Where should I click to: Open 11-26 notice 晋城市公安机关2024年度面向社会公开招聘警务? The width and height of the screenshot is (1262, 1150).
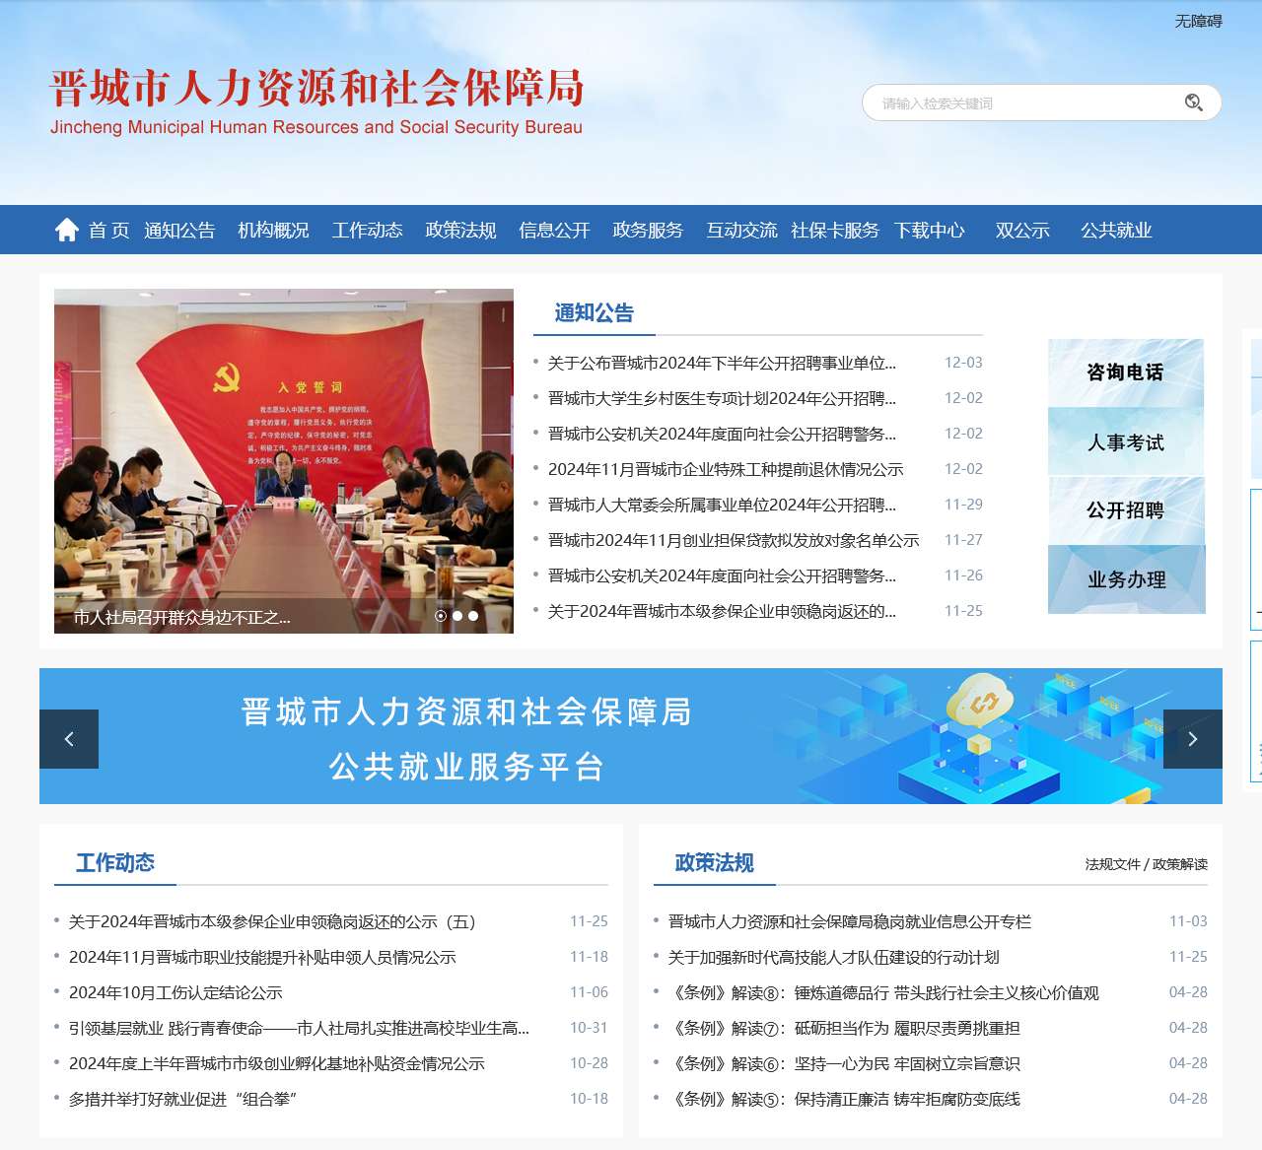click(722, 576)
